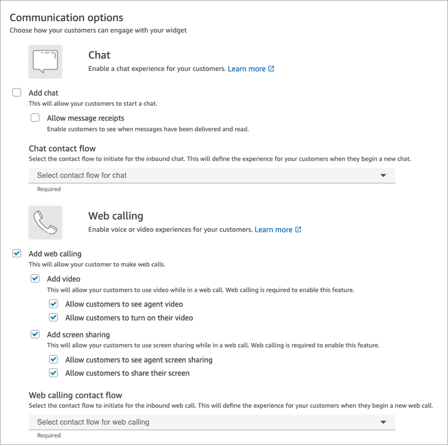The width and height of the screenshot is (448, 445).
Task: Uncheck the Add screen sharing checkbox
Action: tap(35, 334)
